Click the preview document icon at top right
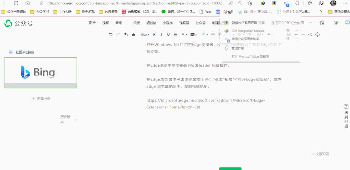 [x=322, y=23]
